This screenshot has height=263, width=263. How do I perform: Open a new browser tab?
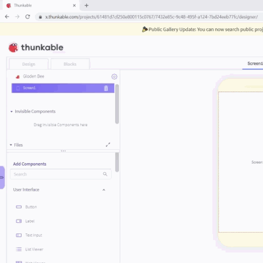(87, 5)
